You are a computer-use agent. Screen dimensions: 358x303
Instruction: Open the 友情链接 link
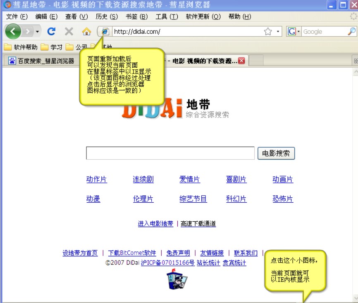[212, 253]
